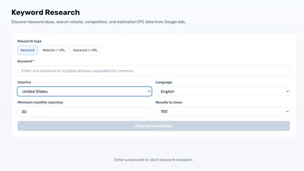This screenshot has width=304, height=171.
Task: Click the Minimum monthly searches label
Action: point(40,102)
